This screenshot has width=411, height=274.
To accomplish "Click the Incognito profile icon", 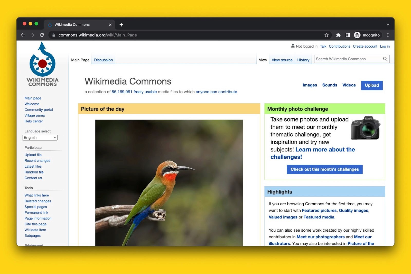I will click(x=357, y=35).
